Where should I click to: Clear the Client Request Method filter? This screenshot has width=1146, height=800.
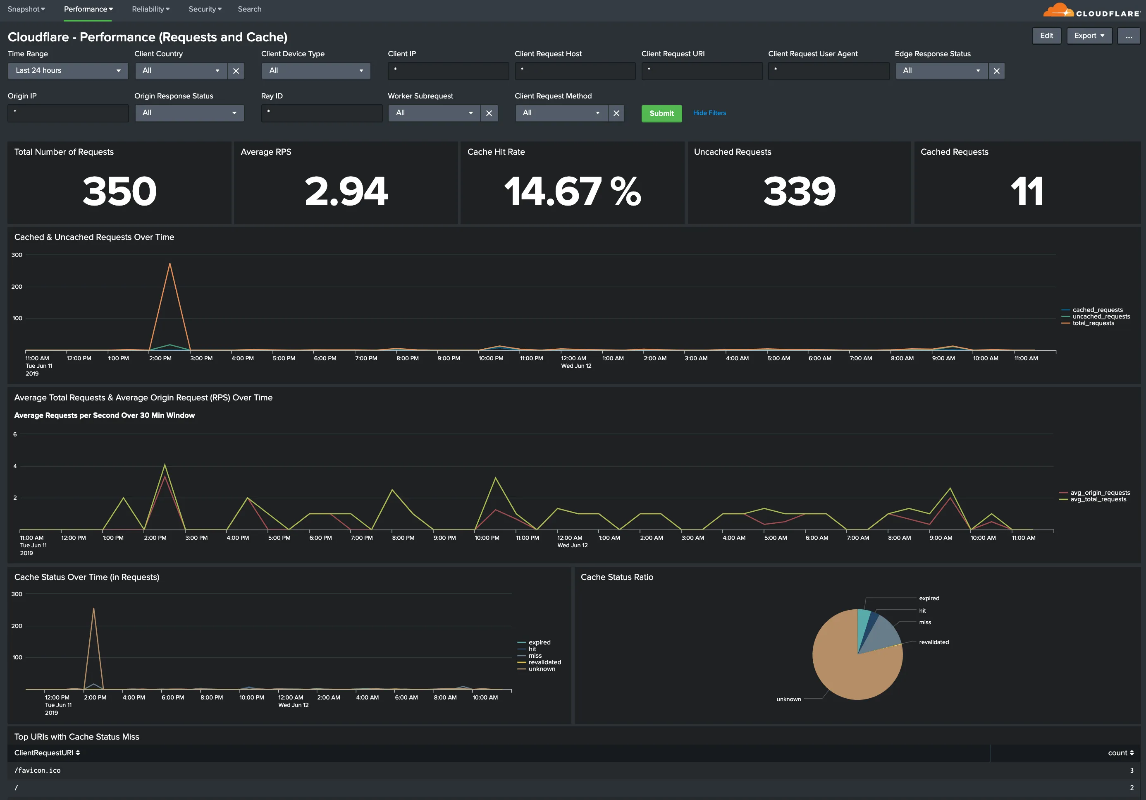(x=616, y=113)
